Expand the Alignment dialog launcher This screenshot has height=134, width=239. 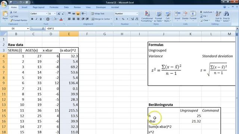pos(112,24)
